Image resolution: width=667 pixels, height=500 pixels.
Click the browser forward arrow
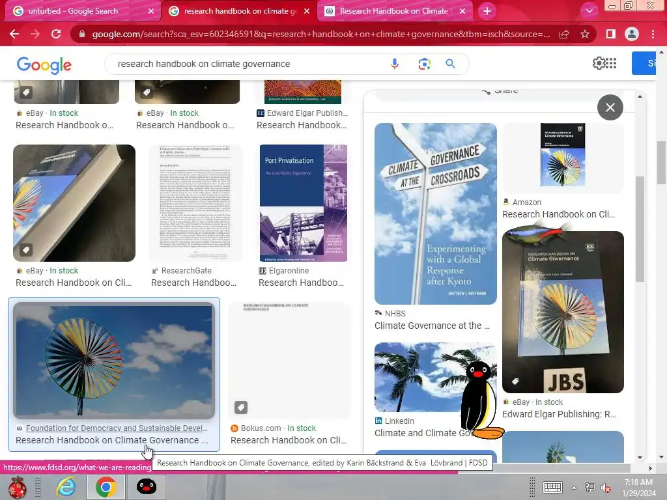[35, 34]
